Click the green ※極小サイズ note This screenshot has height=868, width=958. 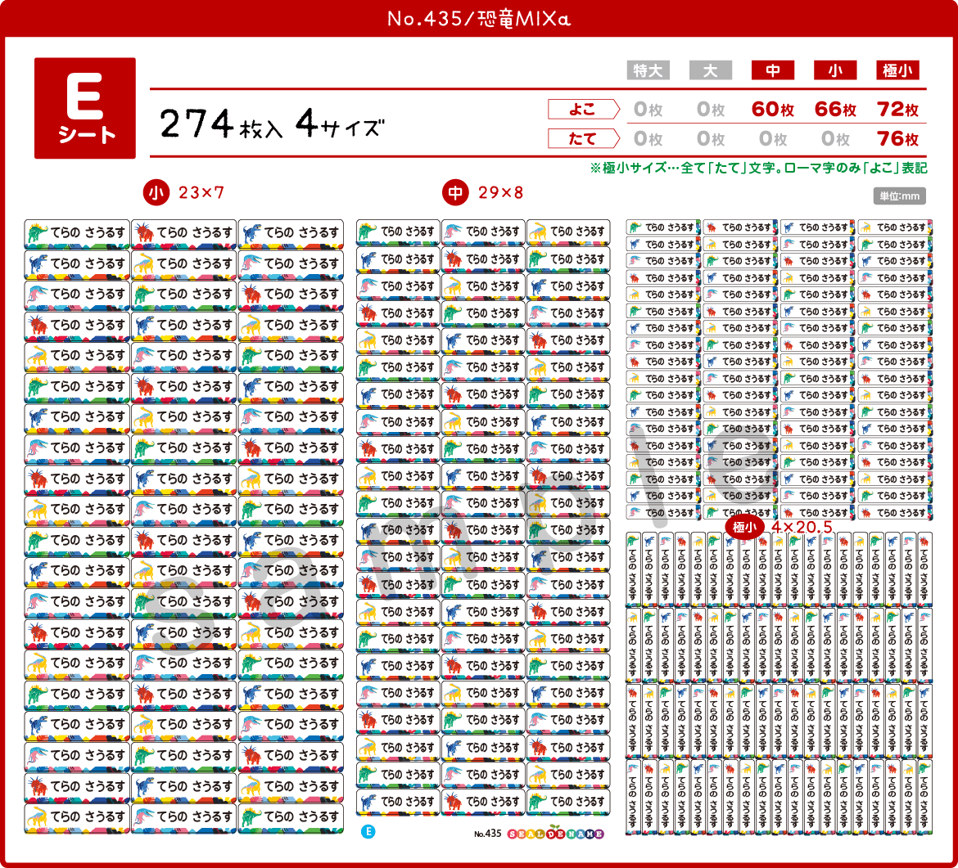(758, 168)
